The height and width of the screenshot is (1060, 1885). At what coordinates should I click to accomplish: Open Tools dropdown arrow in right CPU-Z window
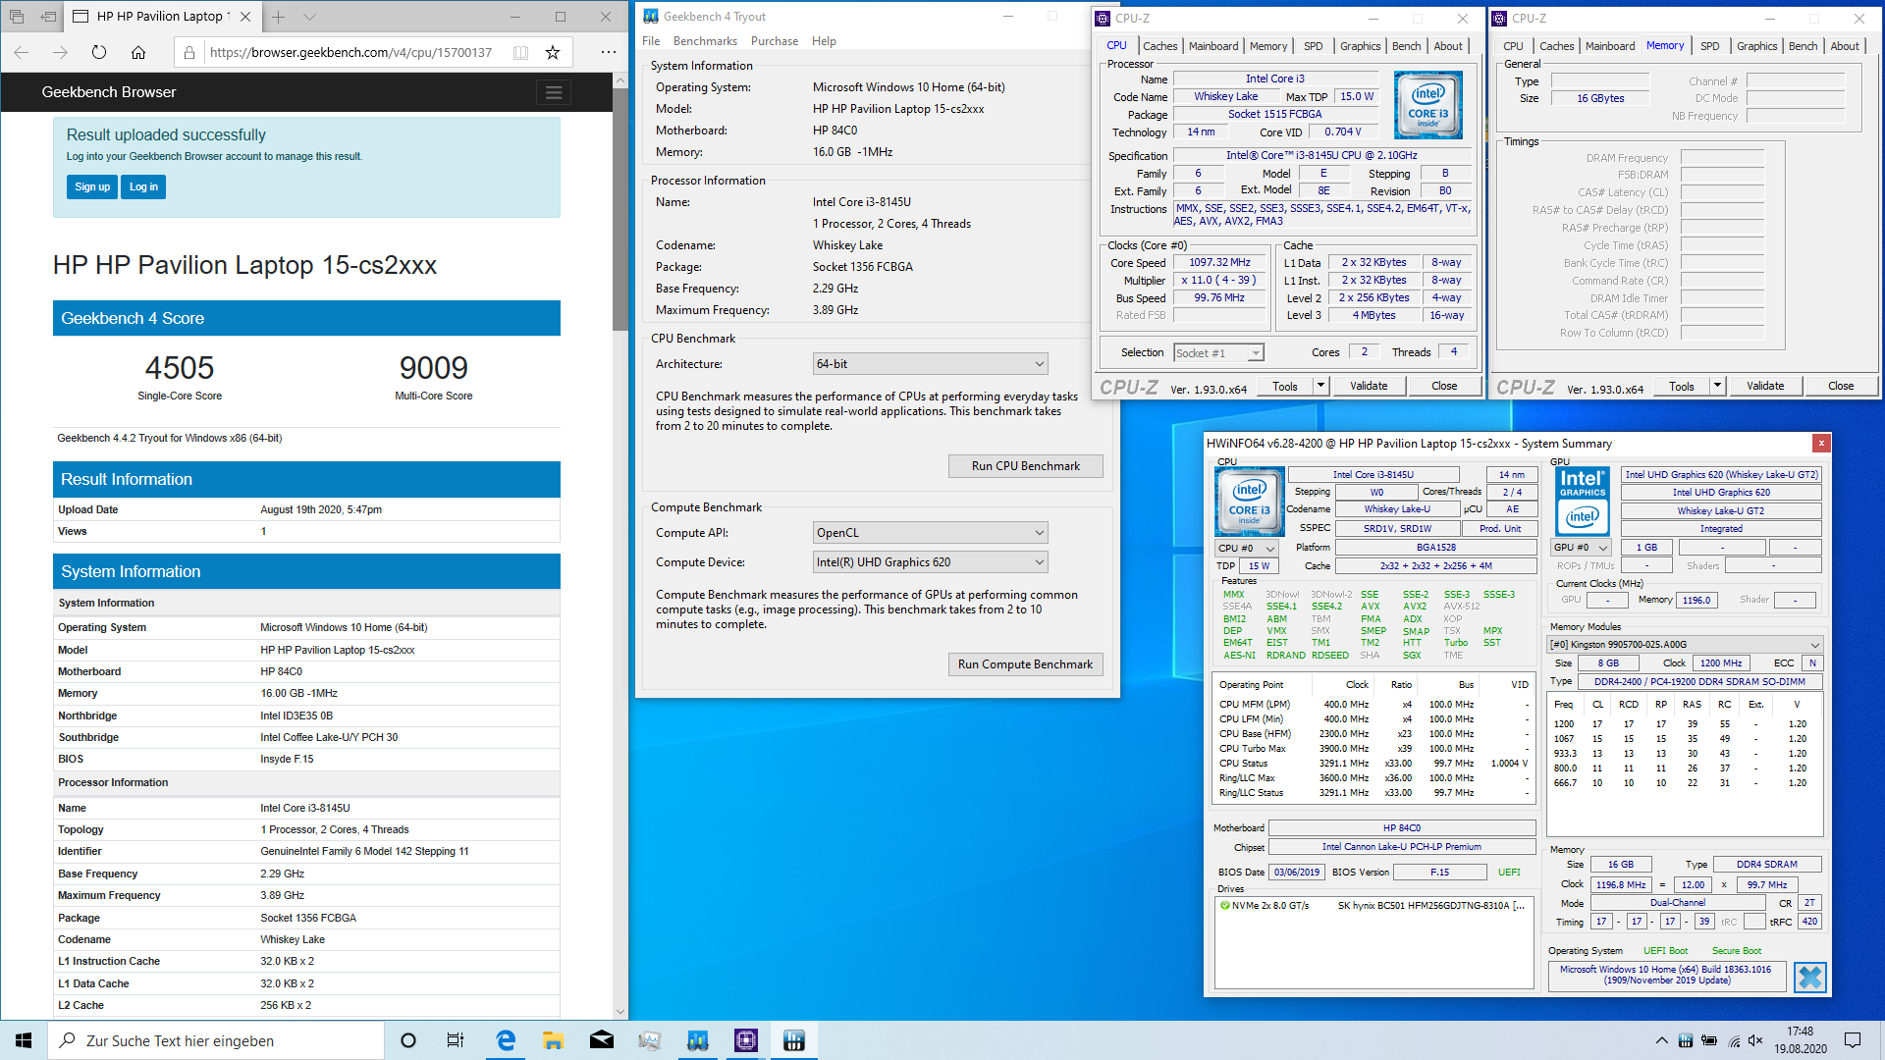click(x=1717, y=387)
